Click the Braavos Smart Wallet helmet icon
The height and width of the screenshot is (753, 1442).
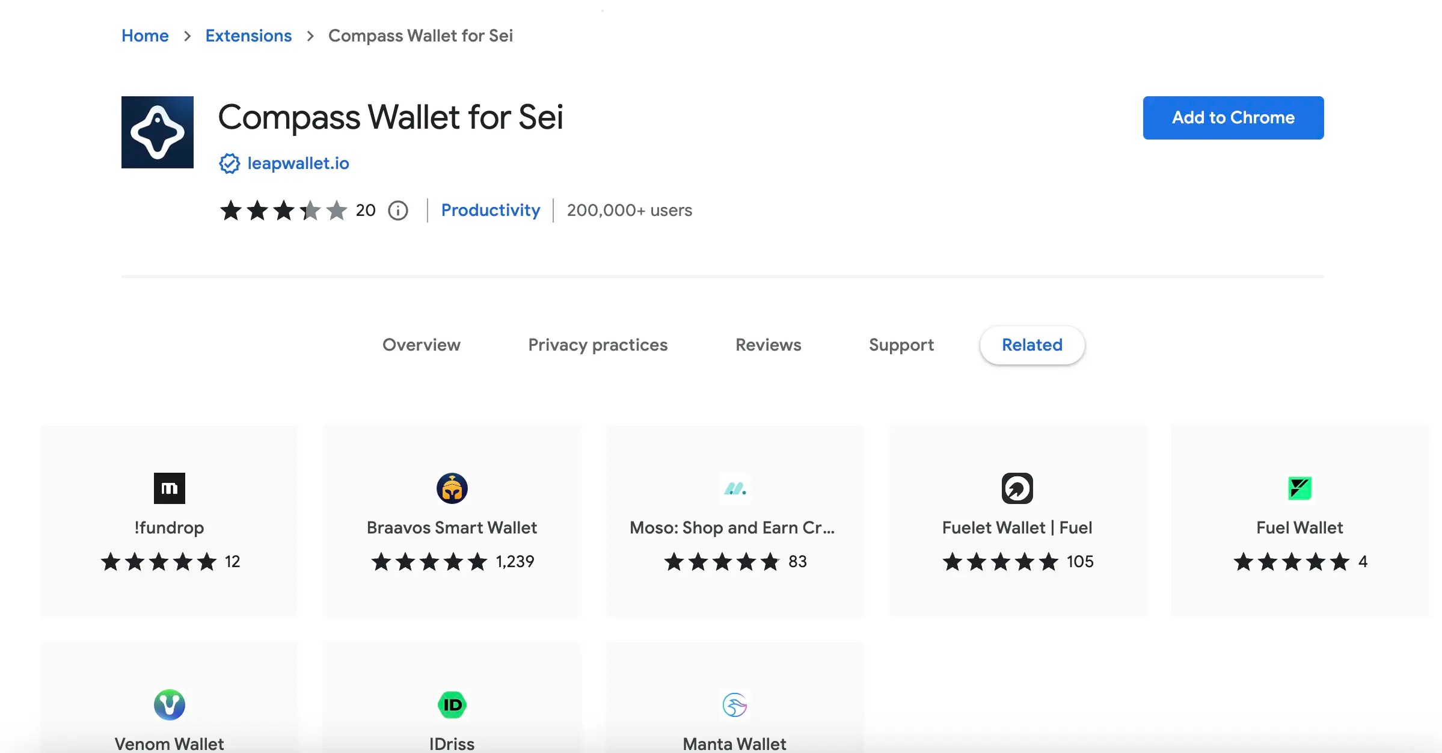pos(452,488)
